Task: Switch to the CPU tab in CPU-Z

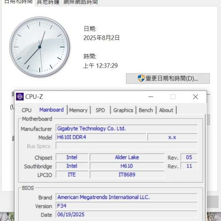Action: tap(27, 110)
